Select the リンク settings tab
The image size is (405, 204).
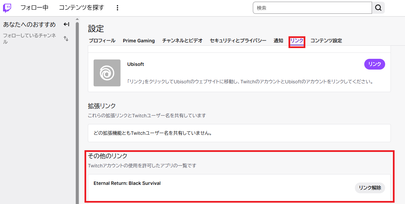[297, 41]
